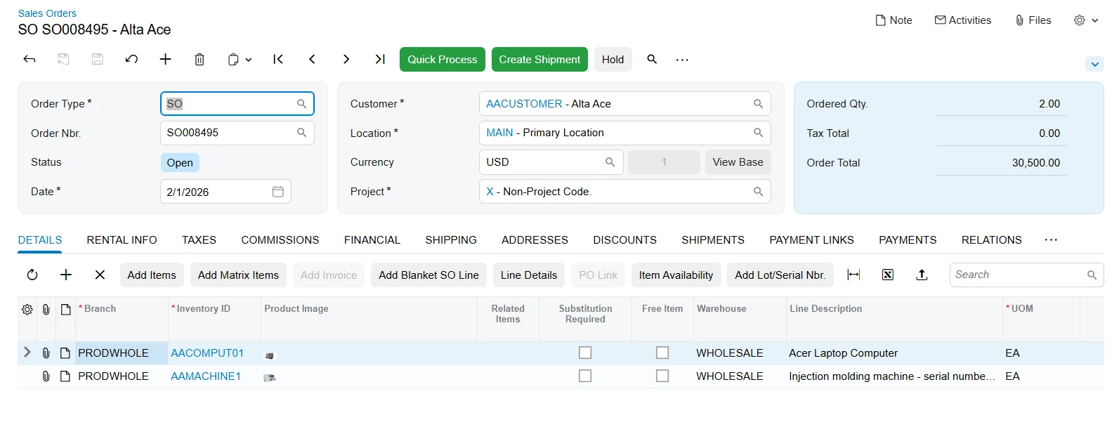The height and width of the screenshot is (441, 1119).
Task: Switch to the RENTAL INFO tab
Action: pos(122,240)
